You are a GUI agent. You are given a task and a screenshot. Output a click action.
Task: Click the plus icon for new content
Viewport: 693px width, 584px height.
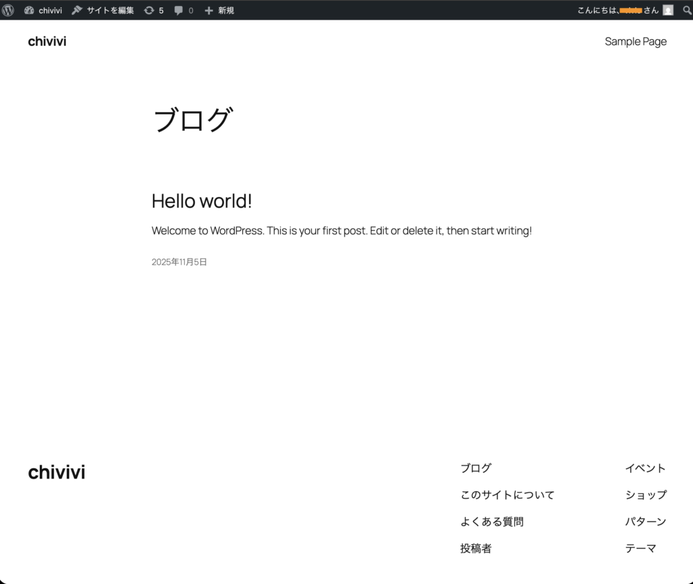tap(208, 10)
